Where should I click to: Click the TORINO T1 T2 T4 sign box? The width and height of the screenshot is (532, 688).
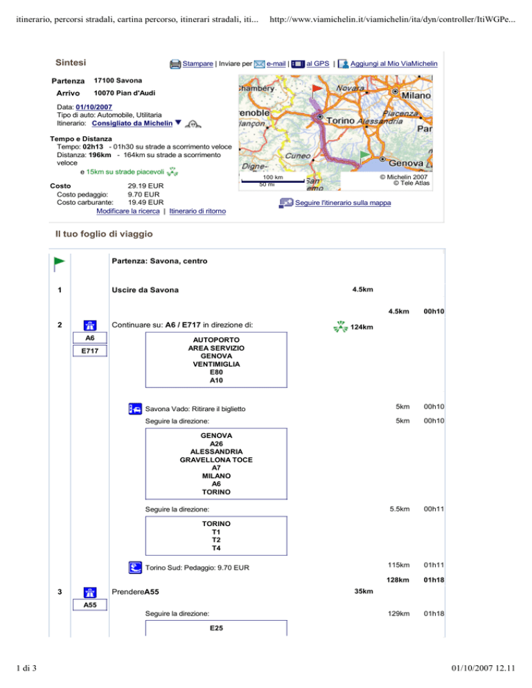[216, 536]
